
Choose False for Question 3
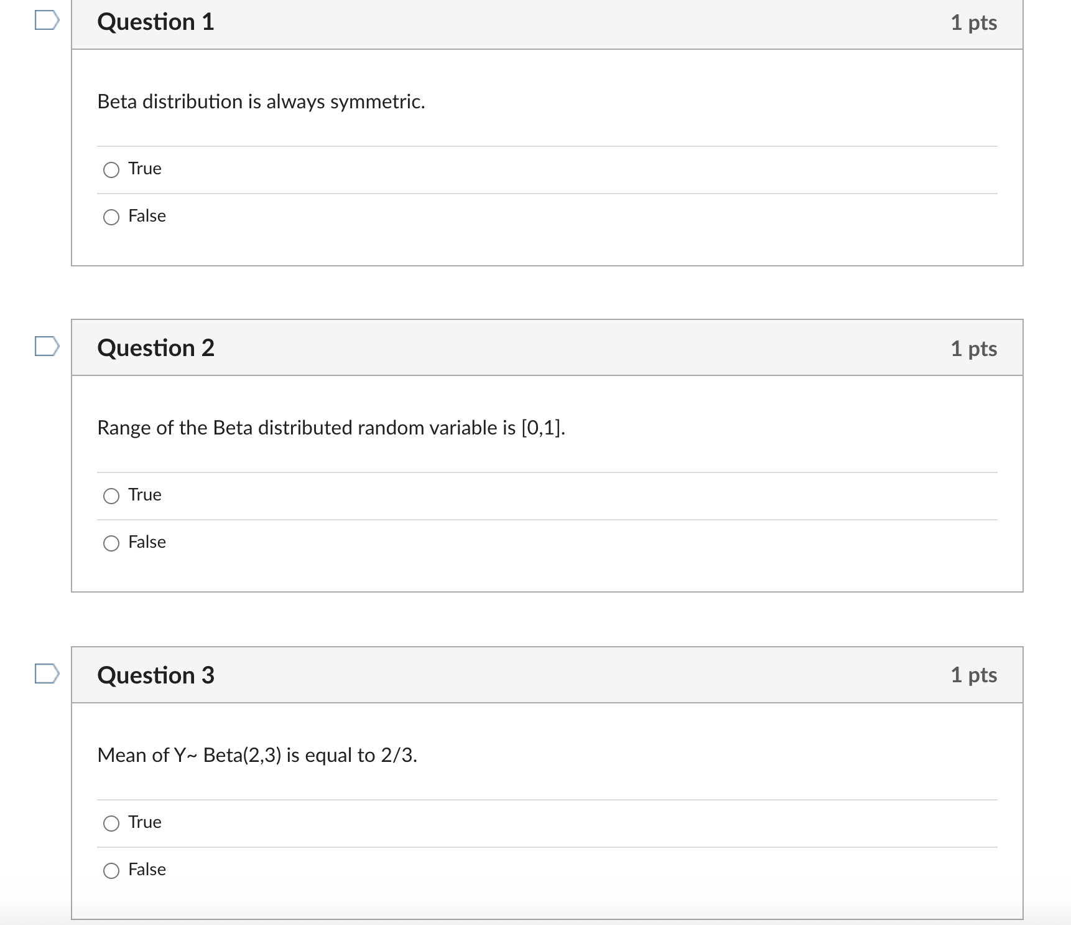coord(111,870)
